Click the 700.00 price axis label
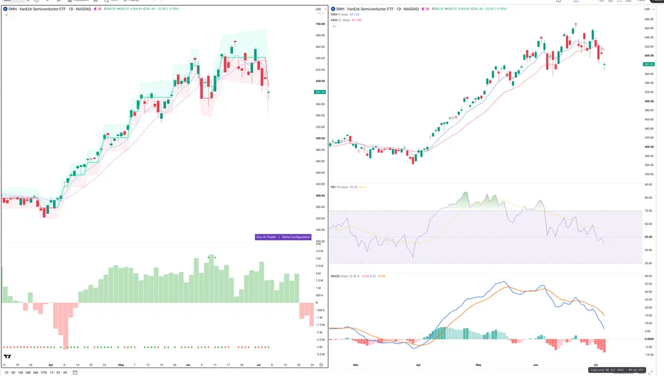The image size is (664, 376). pos(320,24)
